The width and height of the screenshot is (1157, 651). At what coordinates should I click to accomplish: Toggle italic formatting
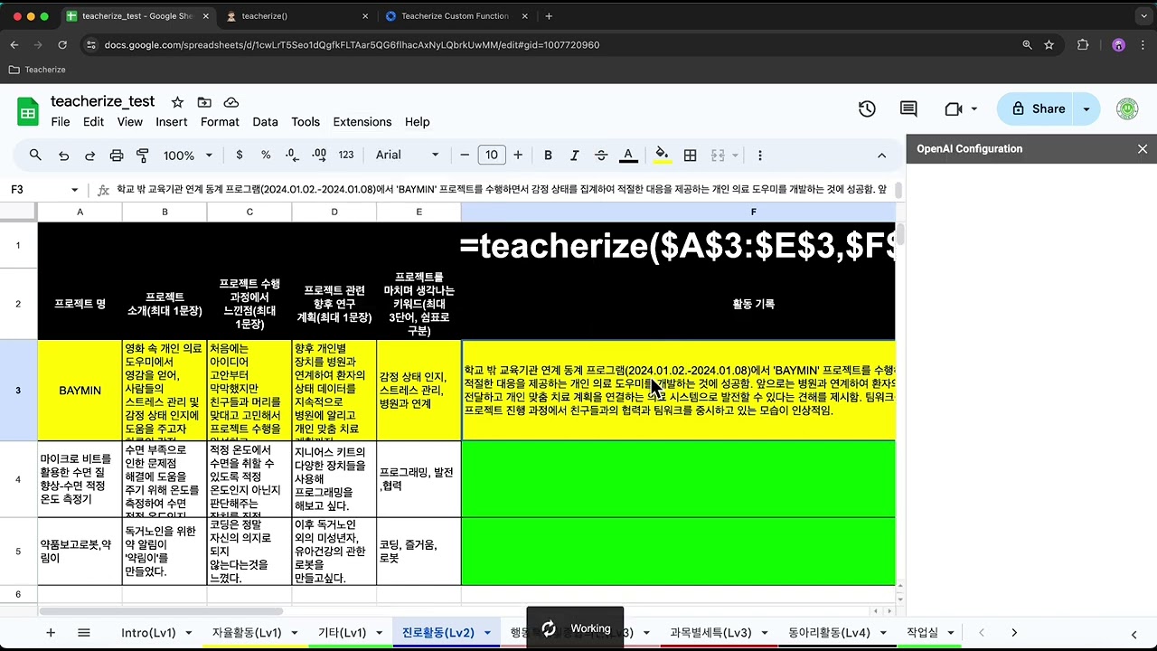pyautogui.click(x=574, y=156)
